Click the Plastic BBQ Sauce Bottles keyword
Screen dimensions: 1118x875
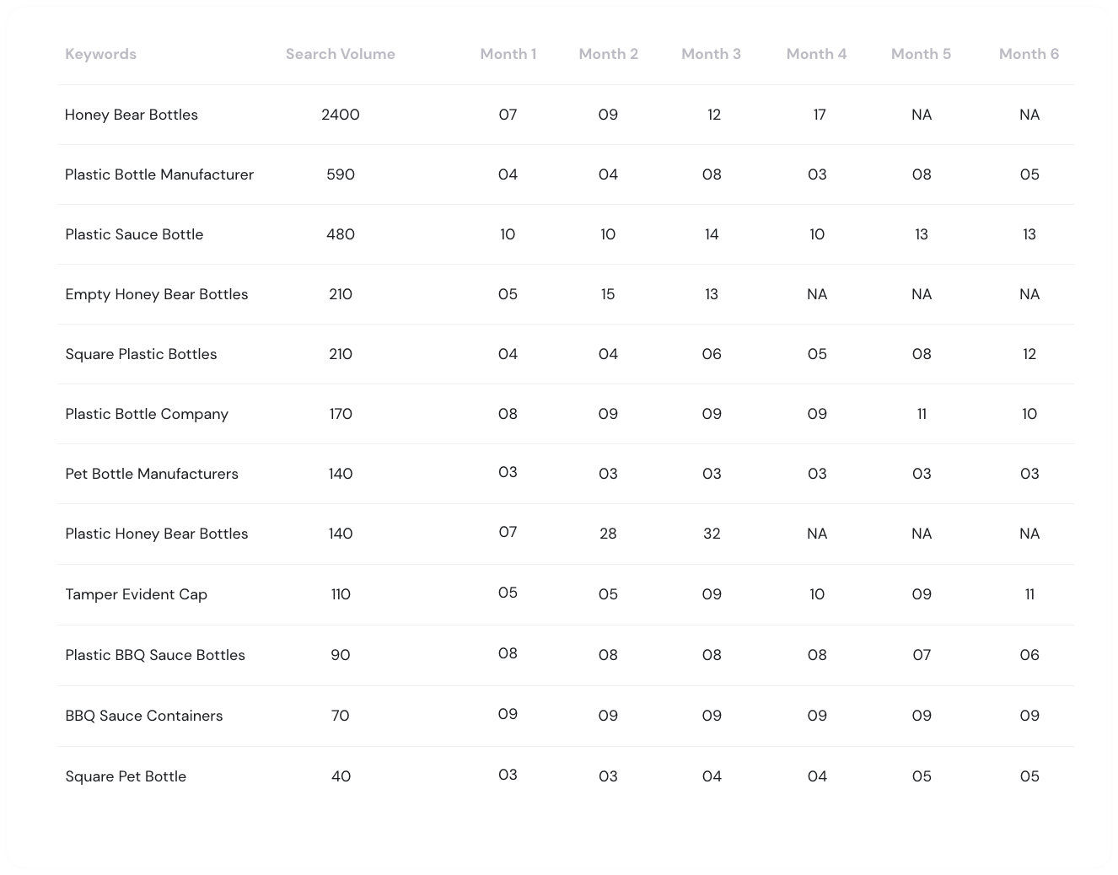(155, 655)
